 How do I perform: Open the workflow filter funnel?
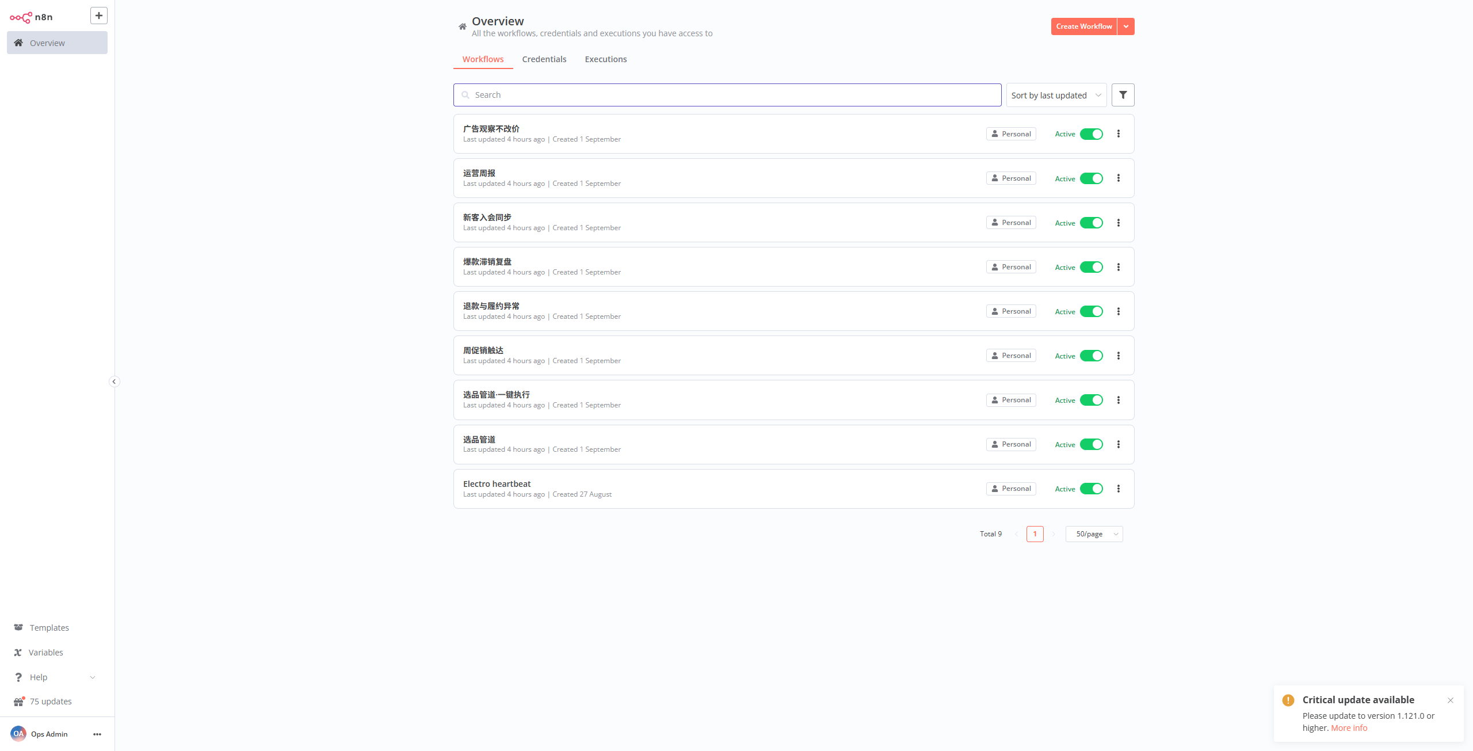pos(1123,95)
